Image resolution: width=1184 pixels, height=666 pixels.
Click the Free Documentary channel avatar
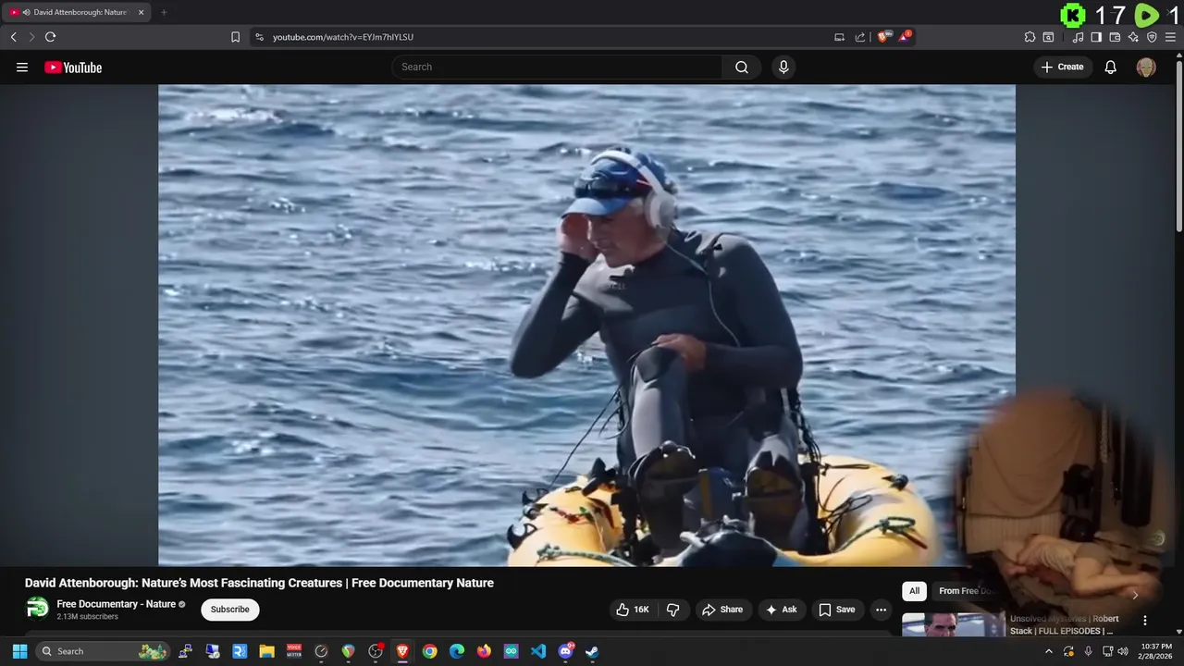pos(38,609)
